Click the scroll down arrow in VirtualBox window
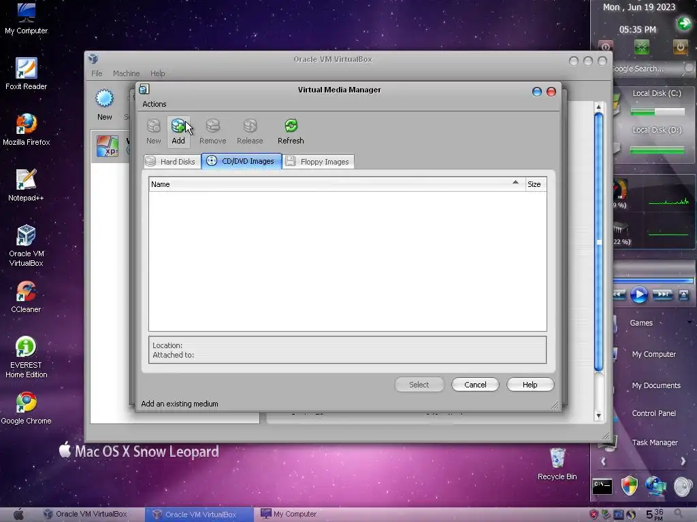This screenshot has height=522, width=697. pos(598,416)
